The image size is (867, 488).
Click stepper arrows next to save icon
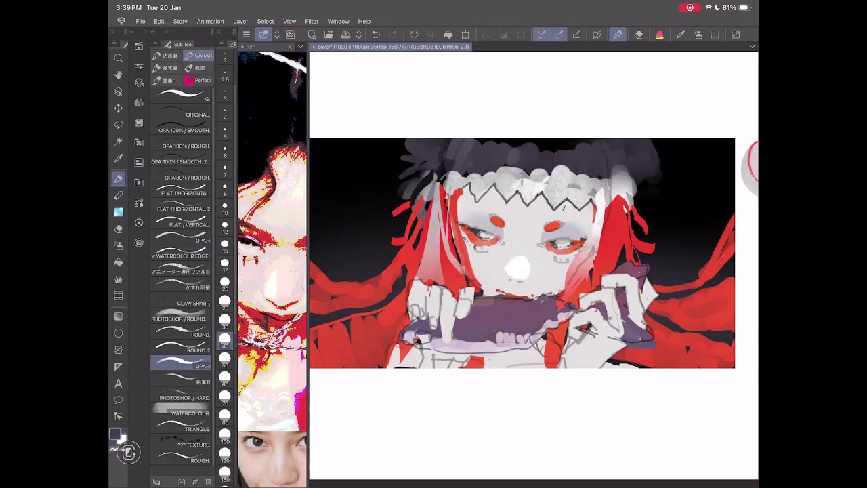[359, 35]
